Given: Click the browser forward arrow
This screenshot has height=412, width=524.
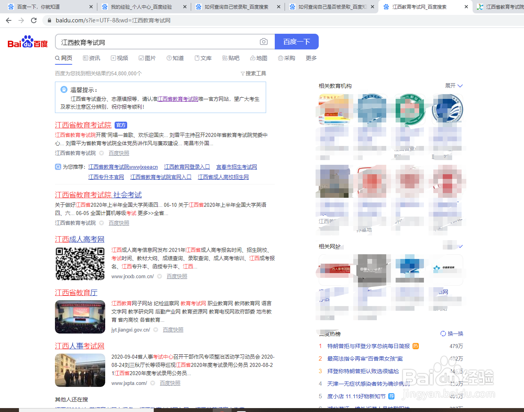Looking at the screenshot, I should coord(21,20).
